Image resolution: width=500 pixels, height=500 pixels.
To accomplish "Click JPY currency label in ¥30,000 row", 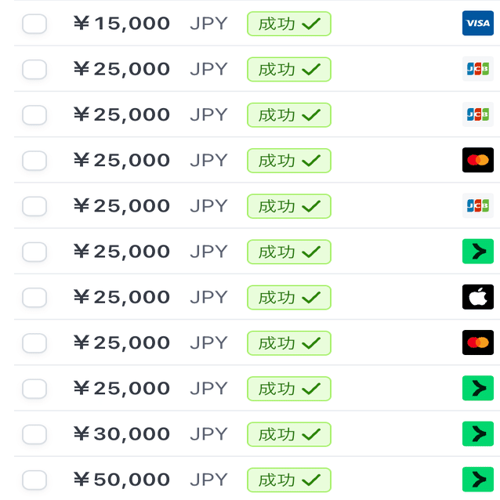I will coord(208,433).
